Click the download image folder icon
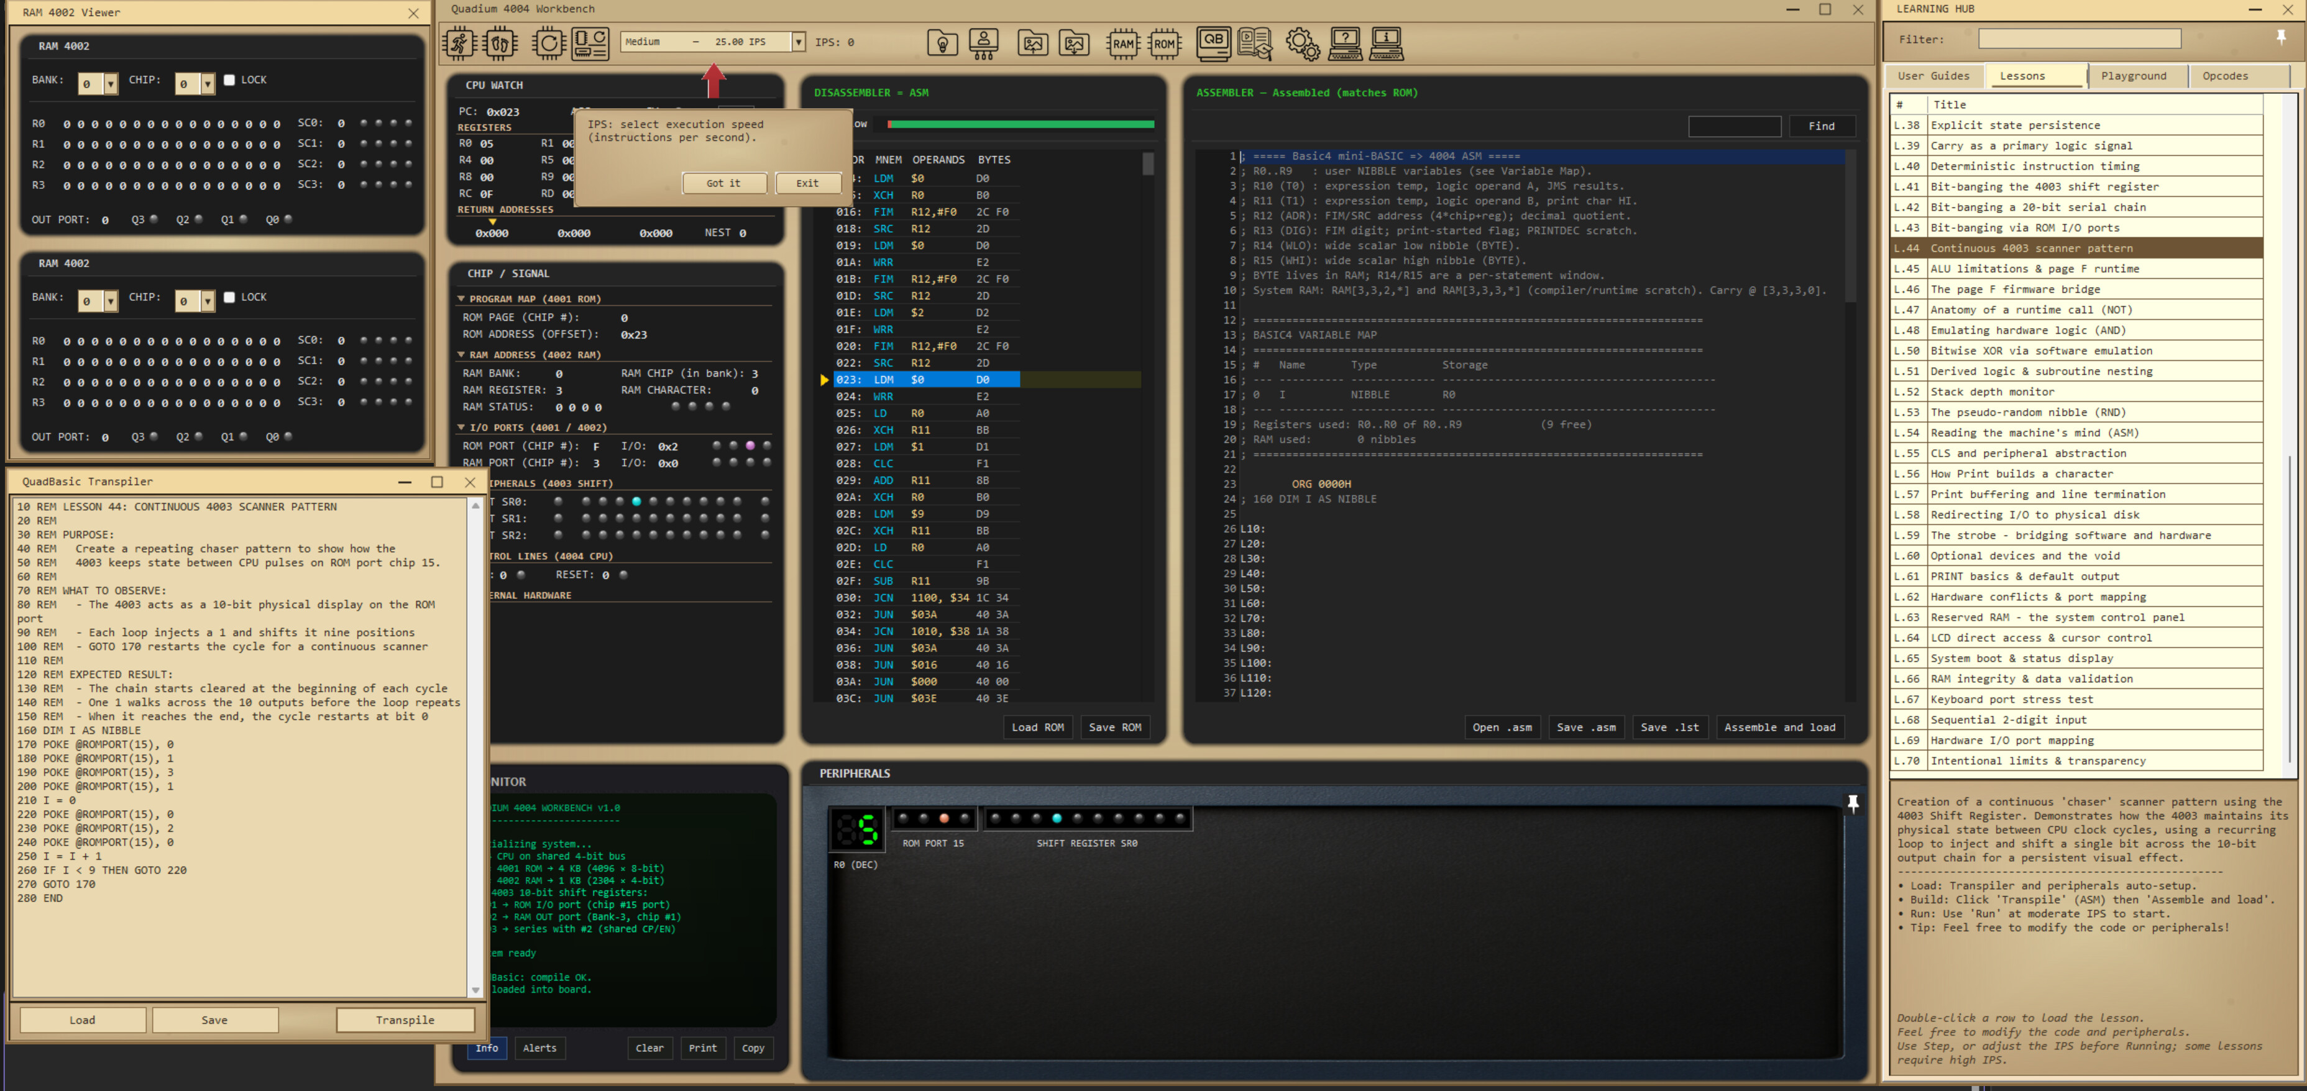Image resolution: width=2307 pixels, height=1091 pixels. coord(1074,43)
